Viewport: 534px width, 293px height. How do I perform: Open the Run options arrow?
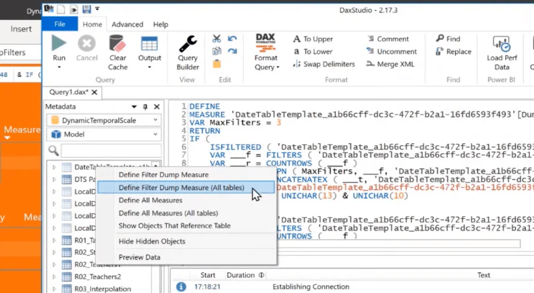click(59, 67)
